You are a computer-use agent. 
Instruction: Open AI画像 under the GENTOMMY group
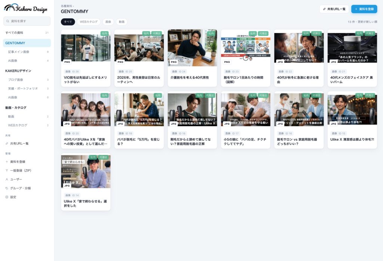coord(27,61)
